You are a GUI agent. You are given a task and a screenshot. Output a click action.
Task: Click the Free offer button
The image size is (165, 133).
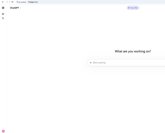tap(133, 8)
